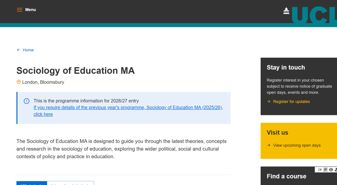Click the back arrow beside Home

[18, 50]
